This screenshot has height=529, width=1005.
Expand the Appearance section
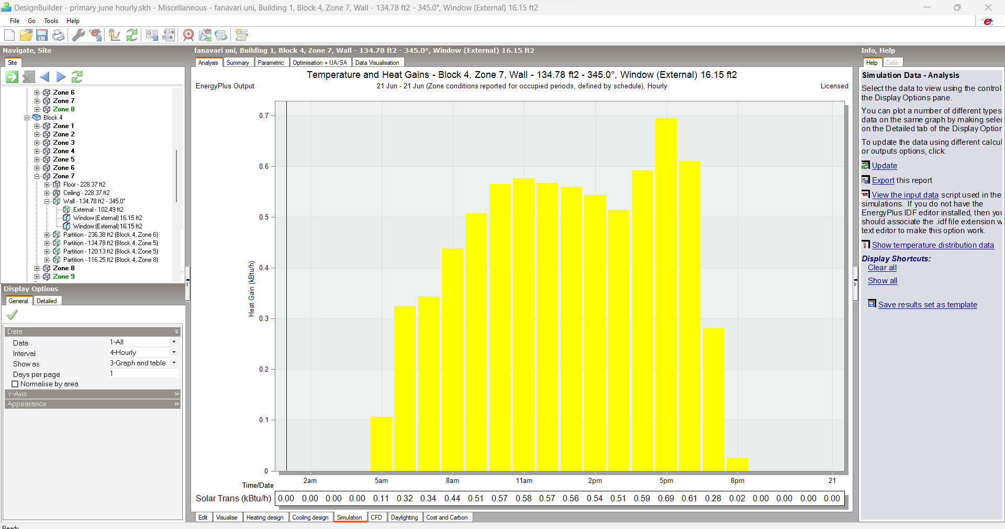click(93, 404)
